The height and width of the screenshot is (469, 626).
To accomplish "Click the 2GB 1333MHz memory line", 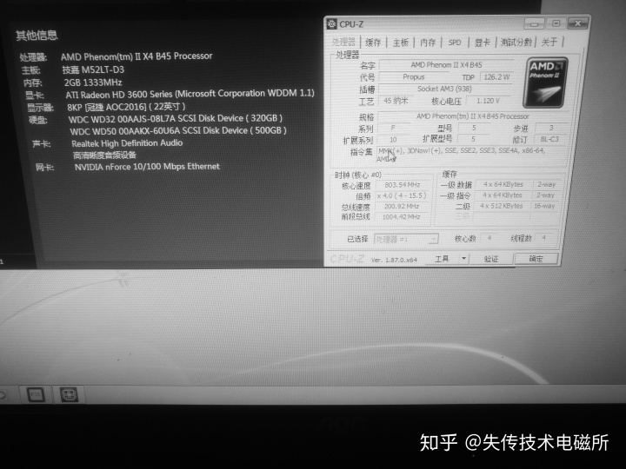I will click(93, 83).
